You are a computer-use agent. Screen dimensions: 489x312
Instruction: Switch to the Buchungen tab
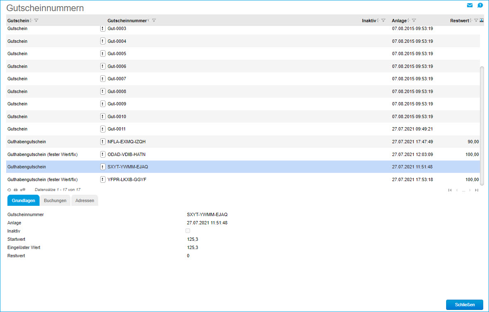(x=55, y=200)
